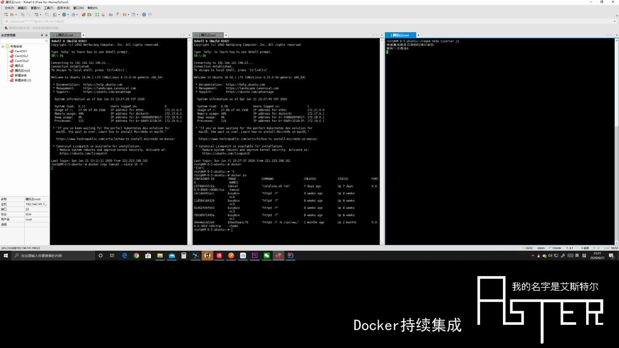Expand the globe encoding dropdown arrow
The image size is (619, 348).
[x=68, y=14]
